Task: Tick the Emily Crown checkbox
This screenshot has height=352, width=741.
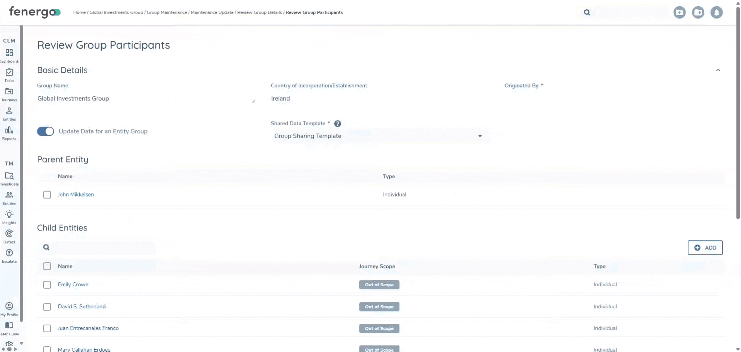Action: (x=47, y=285)
